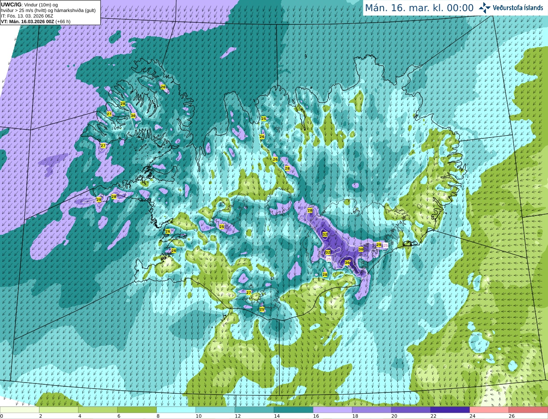Select the 10–12 m/s turquoise legend swatch
This screenshot has height=419, width=548.
point(215,410)
